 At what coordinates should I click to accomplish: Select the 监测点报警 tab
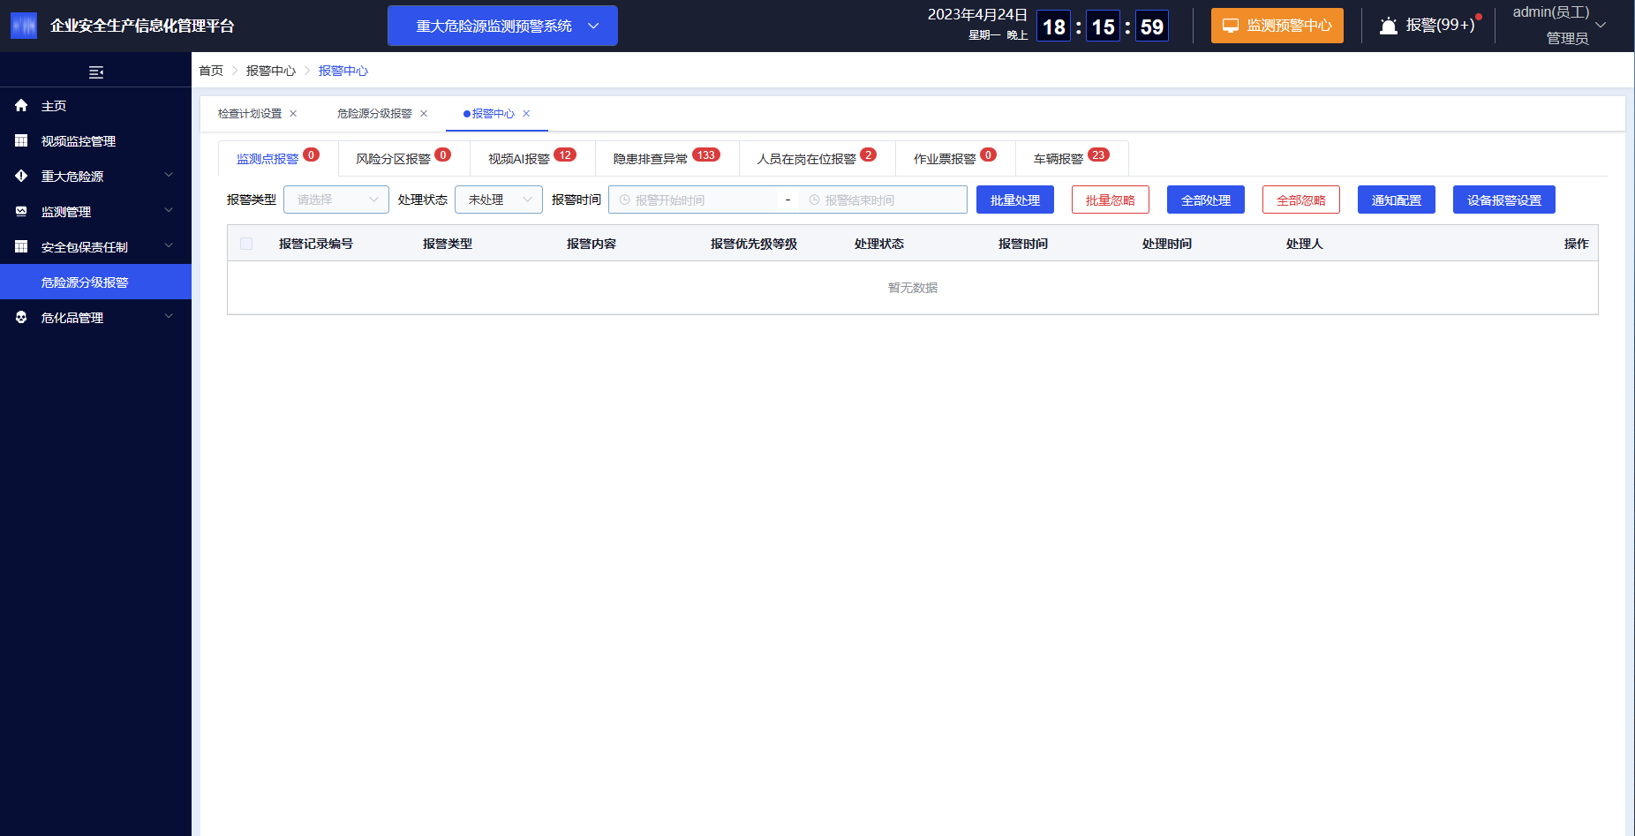(x=278, y=159)
